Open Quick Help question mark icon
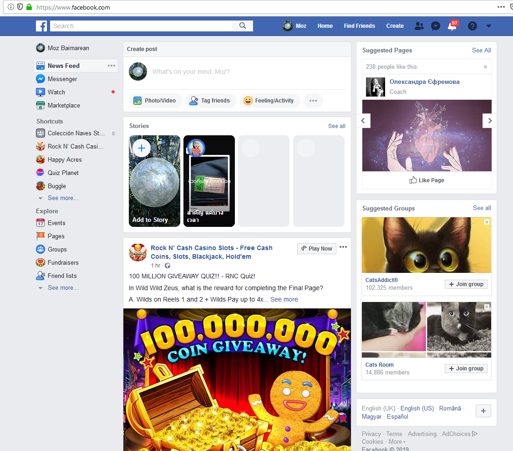Screen dimensions: 513x451 (x=472, y=26)
